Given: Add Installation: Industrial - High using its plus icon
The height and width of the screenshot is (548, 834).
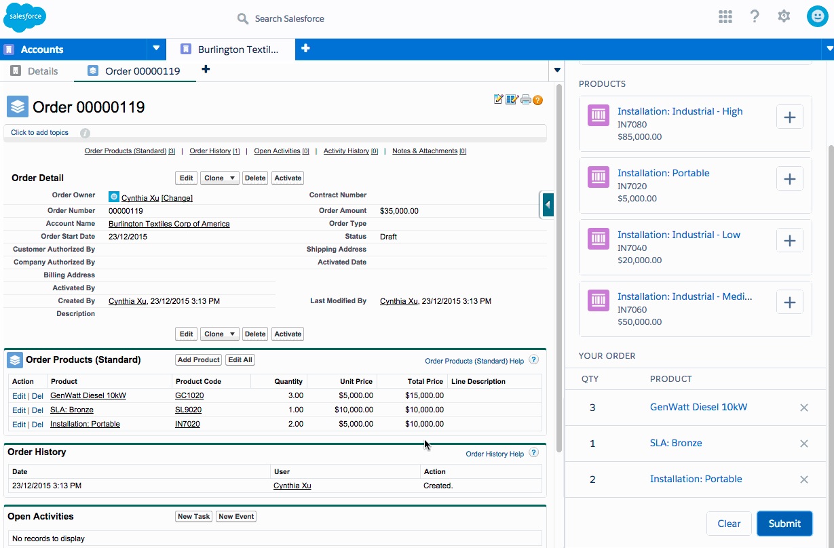Looking at the screenshot, I should pyautogui.click(x=789, y=117).
